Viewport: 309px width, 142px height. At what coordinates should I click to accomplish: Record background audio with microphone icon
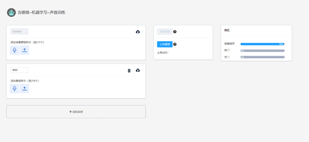[x=15, y=50]
